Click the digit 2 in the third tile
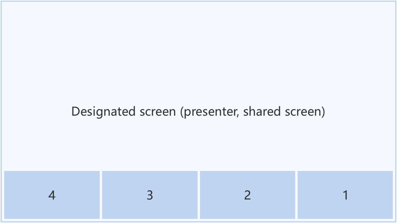 [247, 195]
